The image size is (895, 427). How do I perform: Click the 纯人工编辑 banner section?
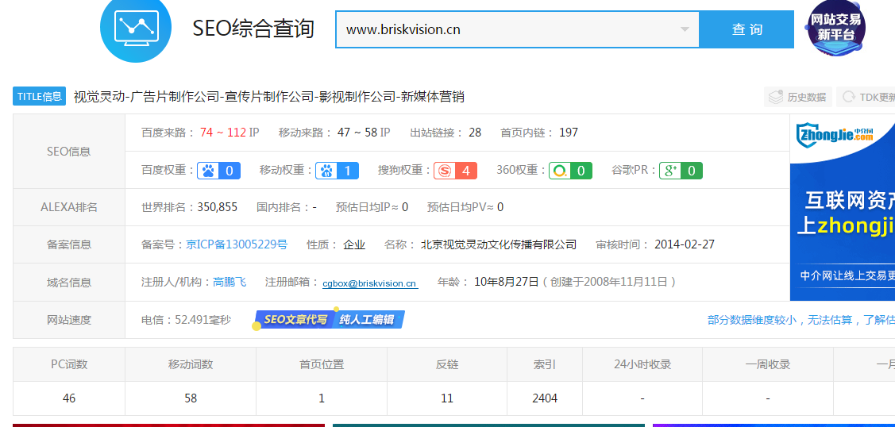[368, 320]
